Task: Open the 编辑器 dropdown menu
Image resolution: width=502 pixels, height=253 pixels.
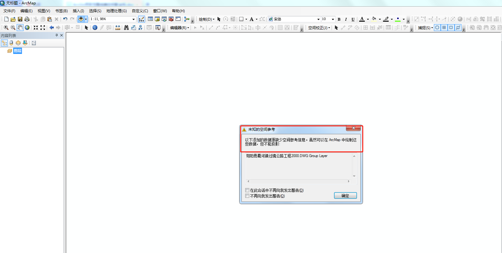Action: [179, 28]
